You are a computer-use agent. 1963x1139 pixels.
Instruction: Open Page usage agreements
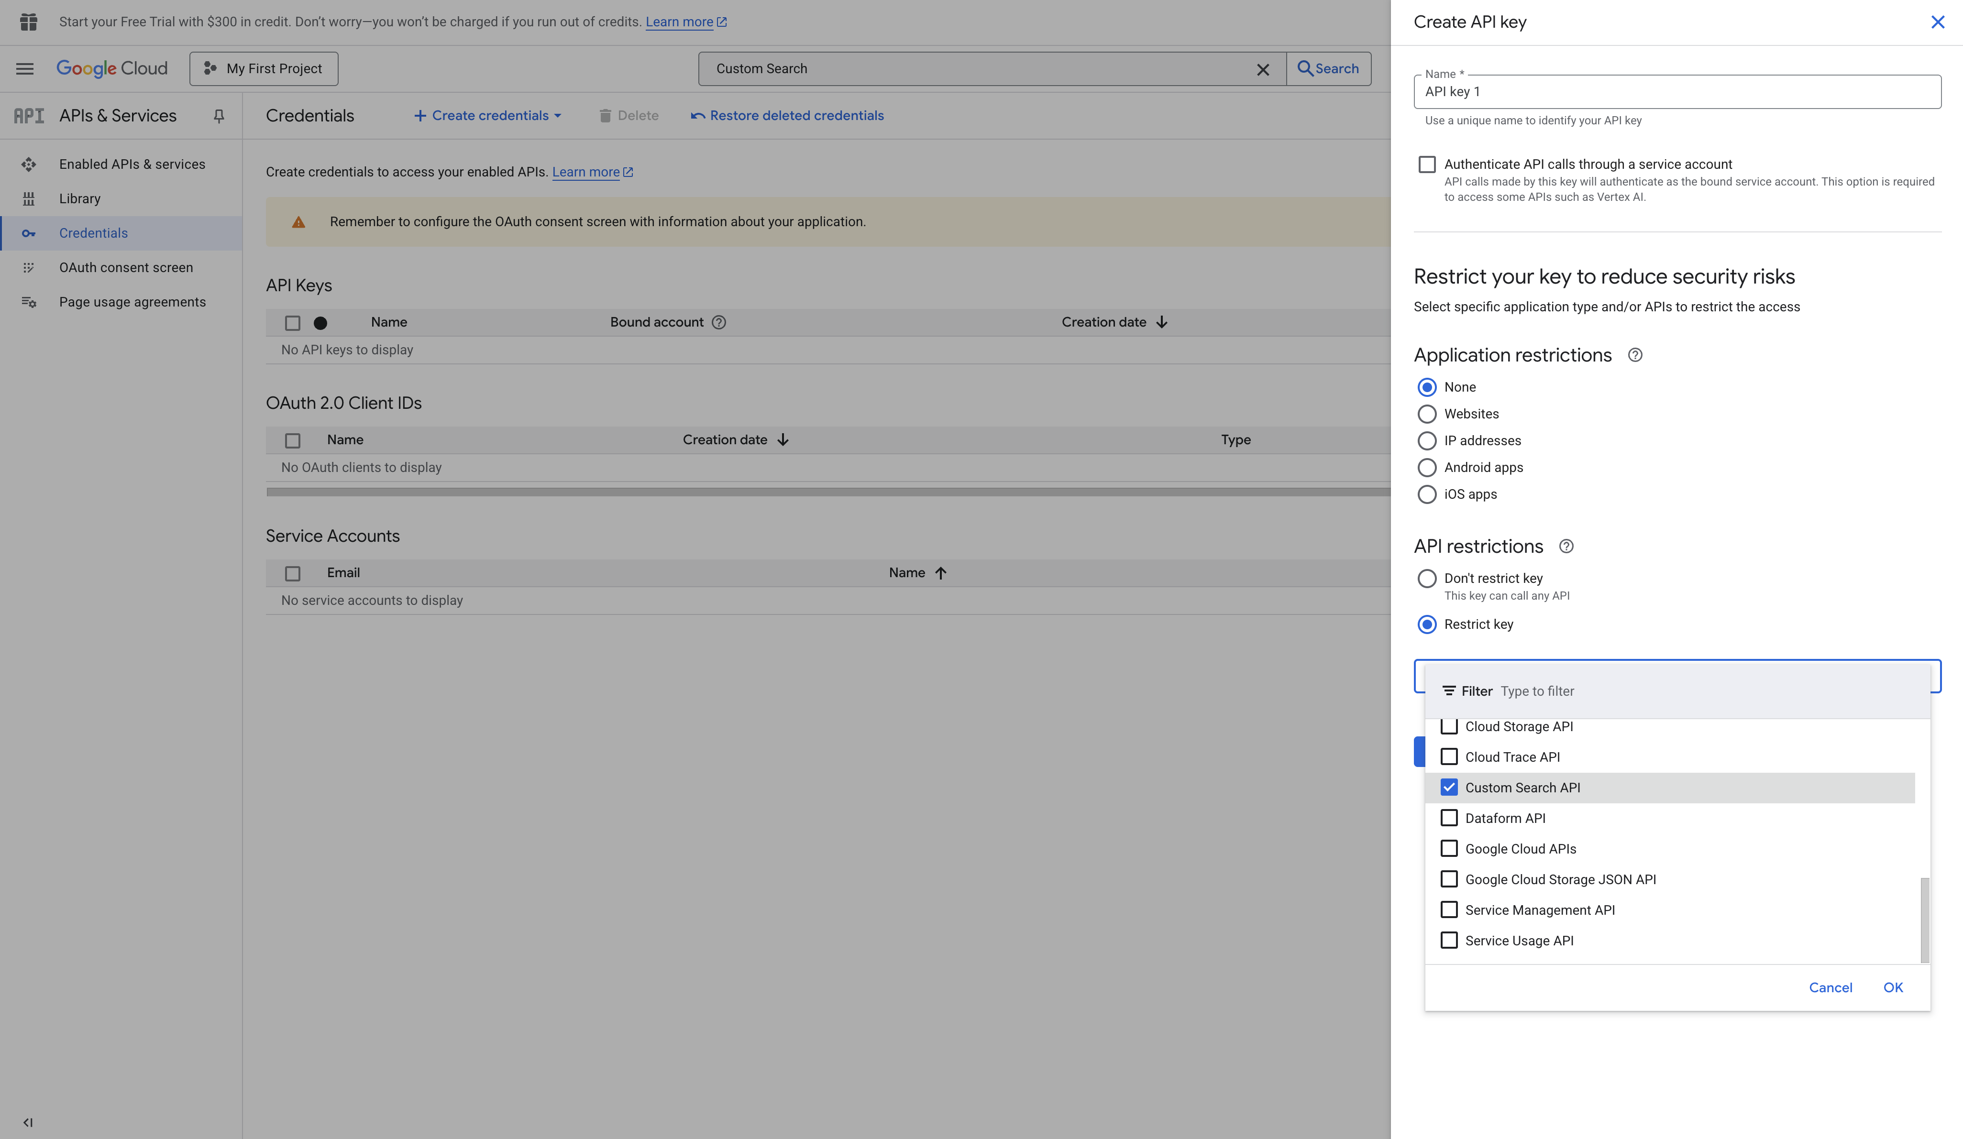(132, 302)
